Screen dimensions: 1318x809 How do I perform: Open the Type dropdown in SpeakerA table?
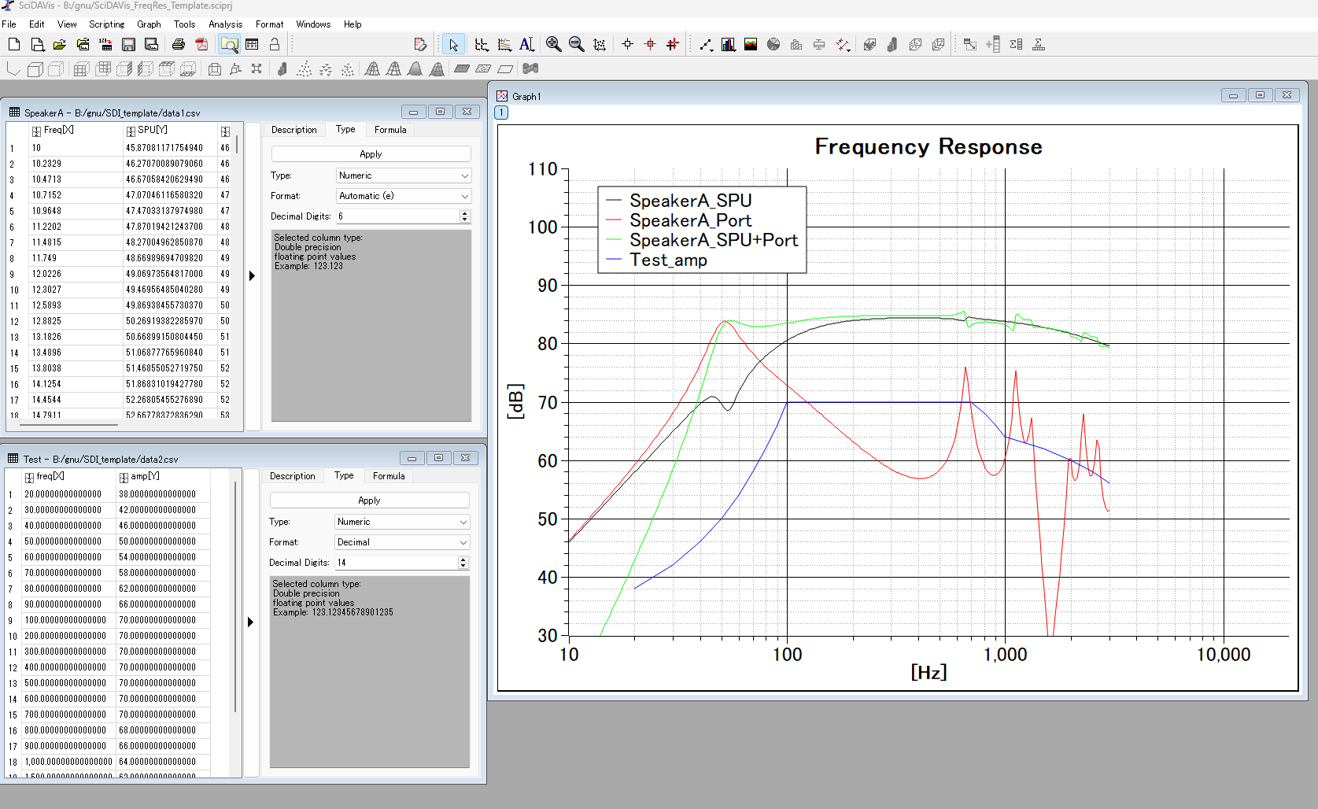tap(404, 175)
